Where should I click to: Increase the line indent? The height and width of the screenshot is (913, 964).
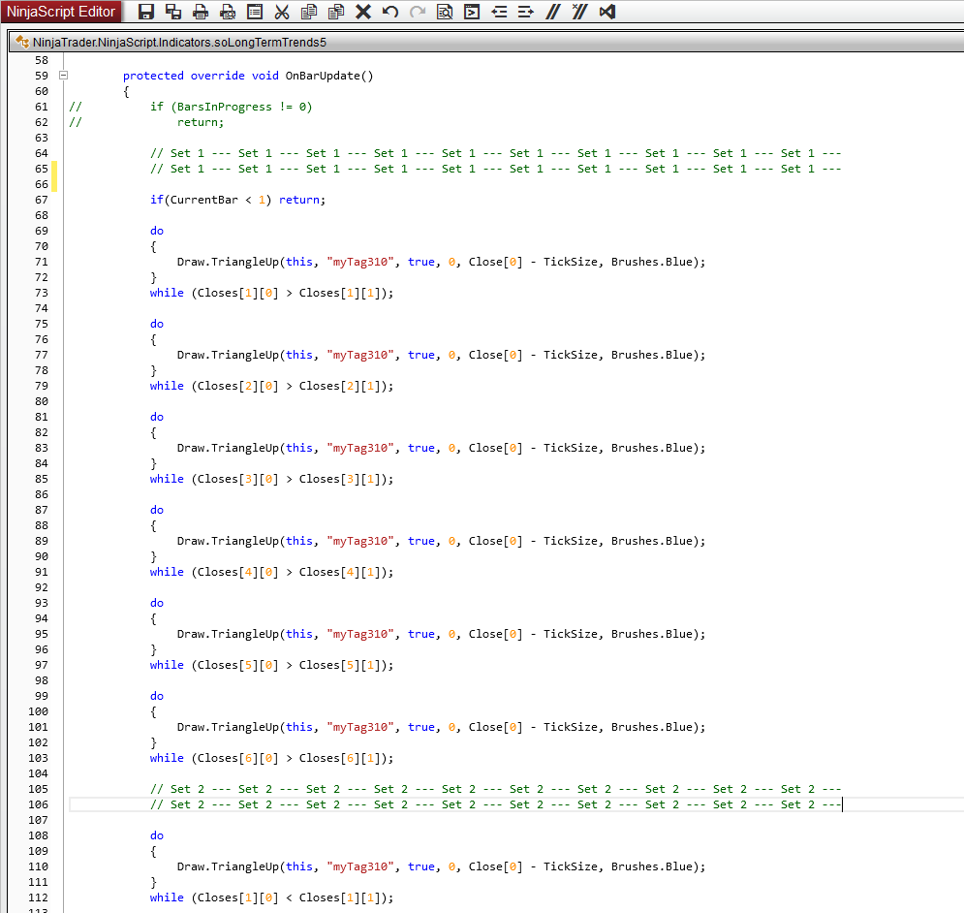coord(526,12)
